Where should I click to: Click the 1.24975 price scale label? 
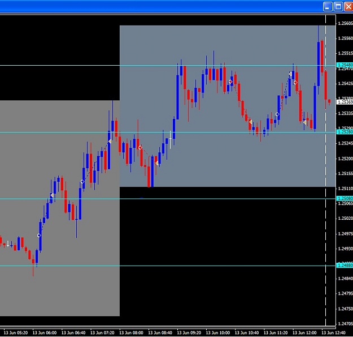[345, 233]
